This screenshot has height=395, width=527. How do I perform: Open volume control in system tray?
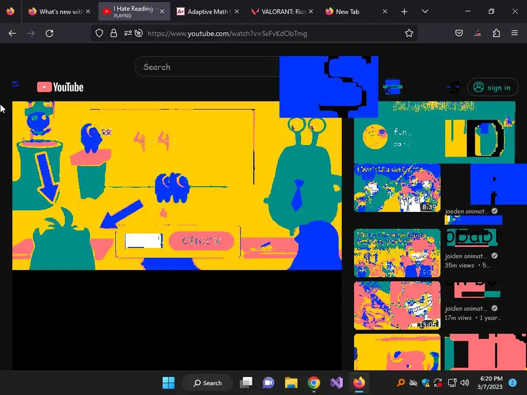pyautogui.click(x=465, y=383)
